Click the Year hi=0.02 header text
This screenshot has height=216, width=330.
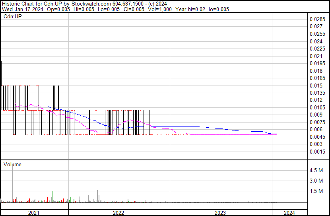190,9
